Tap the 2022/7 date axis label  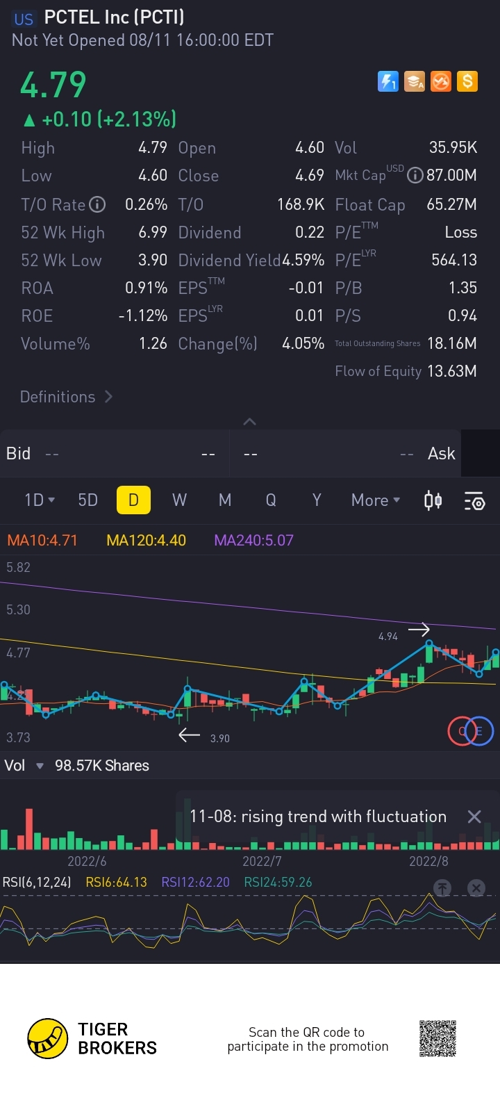[262, 862]
